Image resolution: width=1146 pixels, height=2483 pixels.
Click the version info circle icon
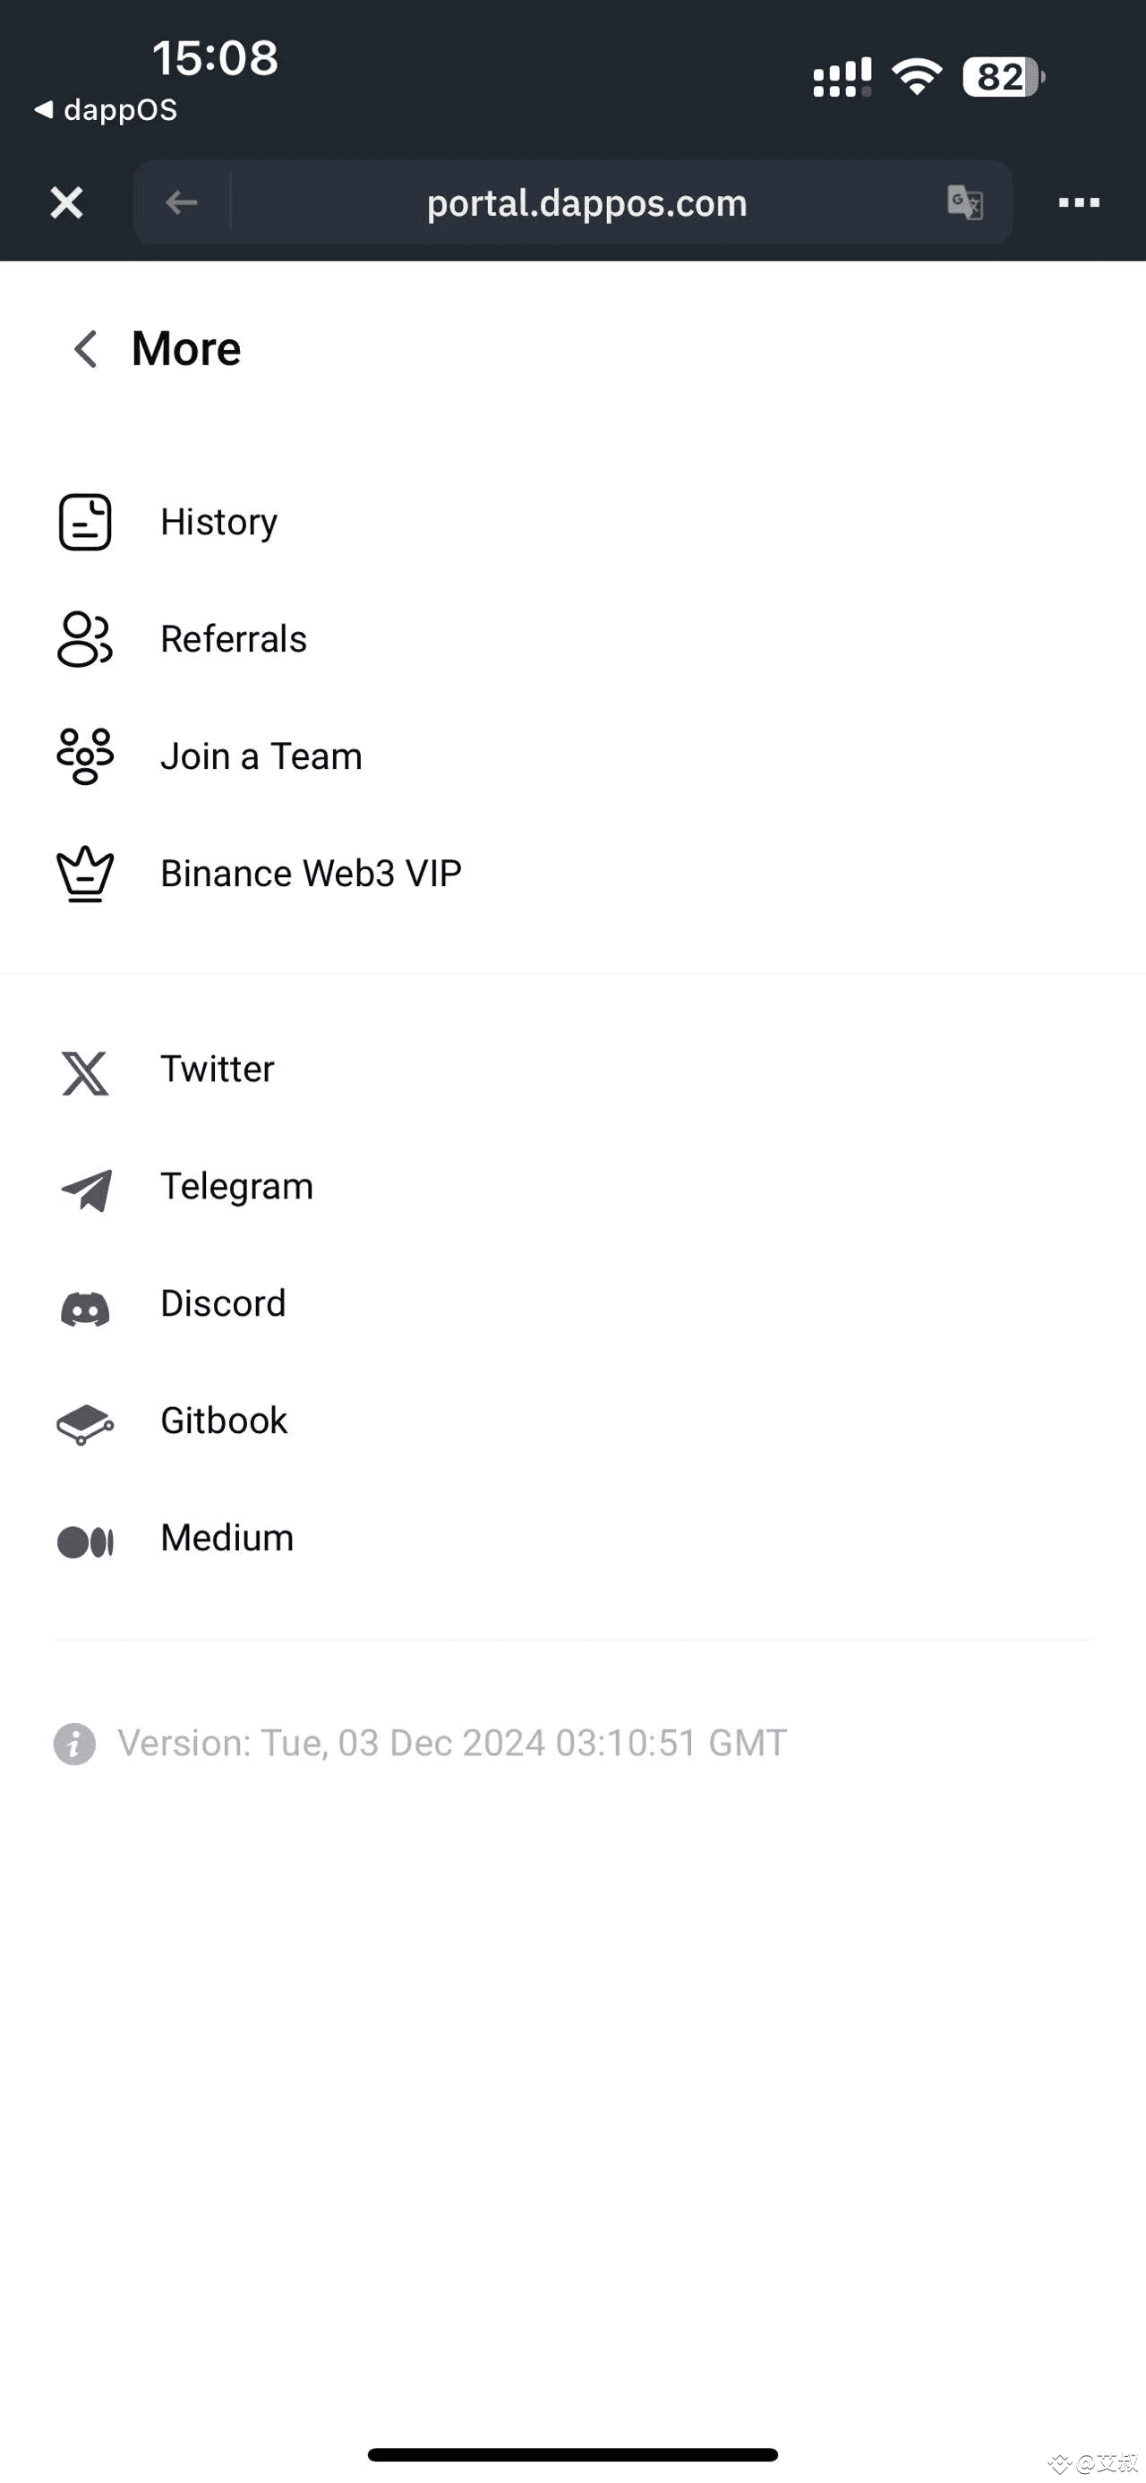point(74,1744)
